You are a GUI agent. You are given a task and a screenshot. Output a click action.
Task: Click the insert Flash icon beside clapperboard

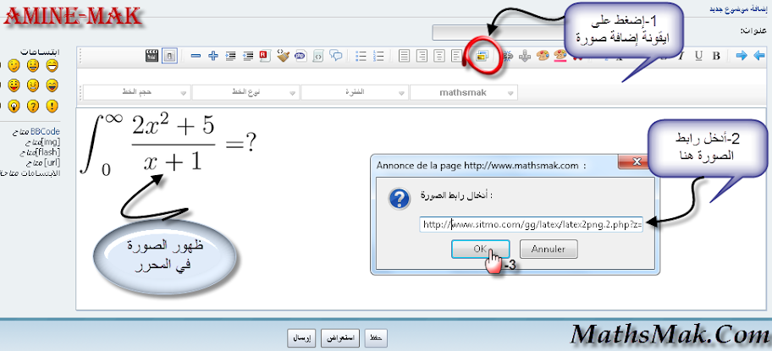pos(169,56)
